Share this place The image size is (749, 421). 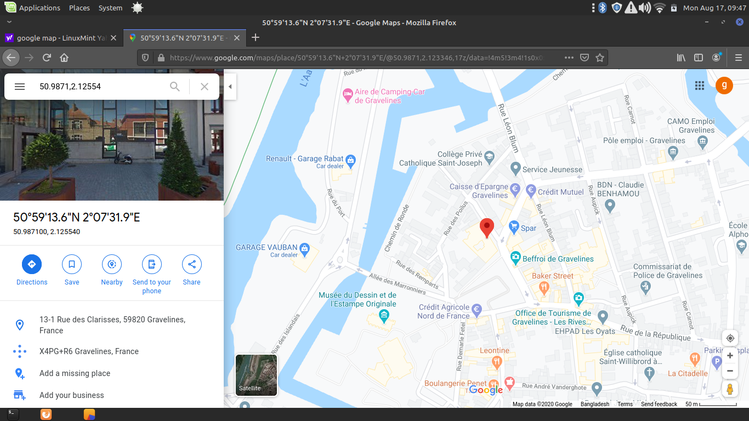(192, 270)
